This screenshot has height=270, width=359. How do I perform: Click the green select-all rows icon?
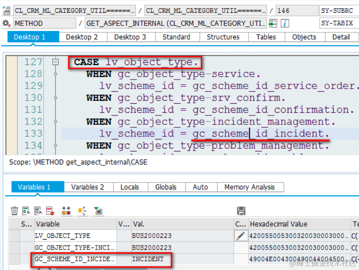pyautogui.click(x=26, y=211)
